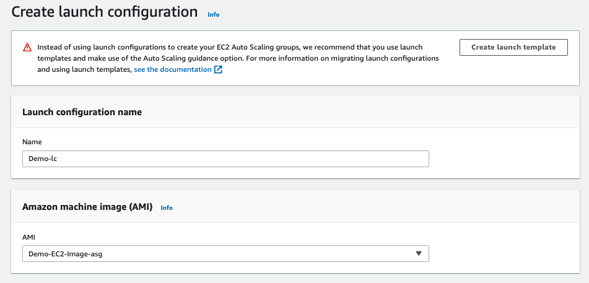Click the 'Launch configuration name' section header
This screenshot has height=283, width=589.
(x=82, y=112)
